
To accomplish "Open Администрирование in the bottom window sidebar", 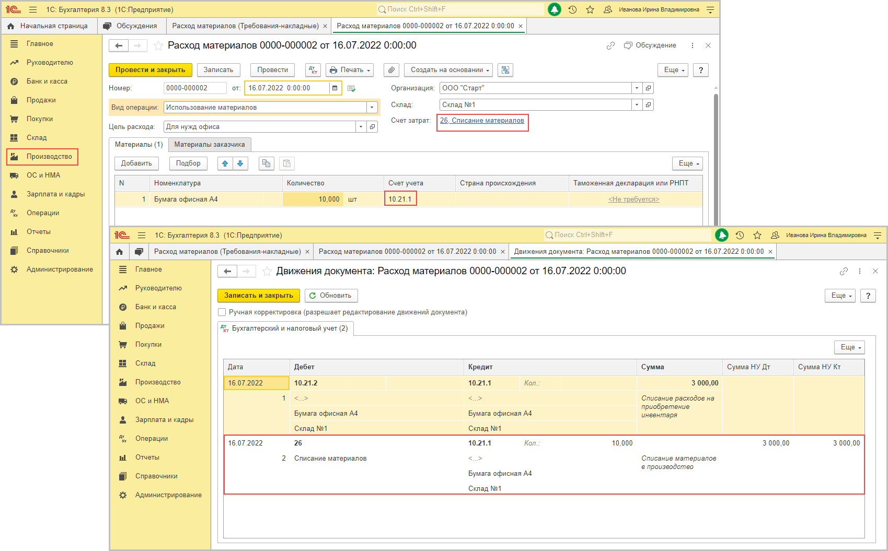I will click(168, 495).
